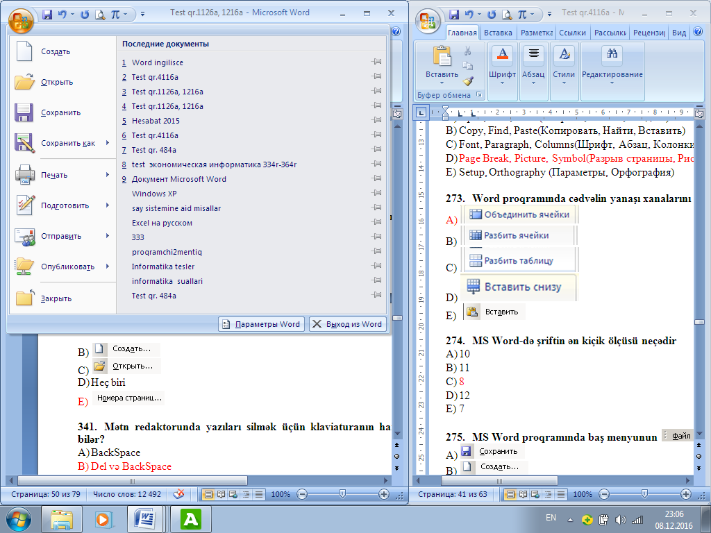The width and height of the screenshot is (711, 533).
Task: Switch to the Ссылки ribbon tab
Action: (572, 33)
